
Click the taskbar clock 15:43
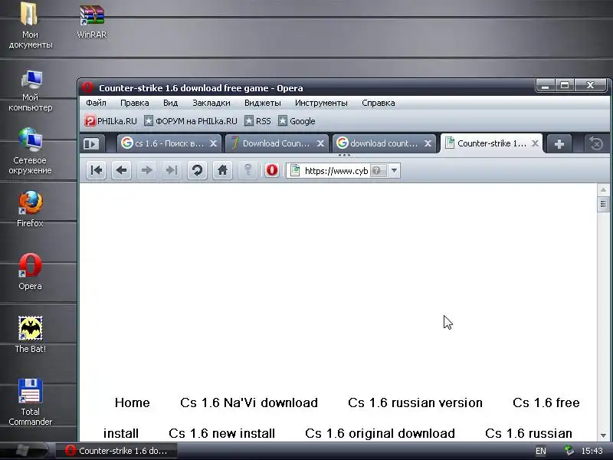click(x=592, y=451)
